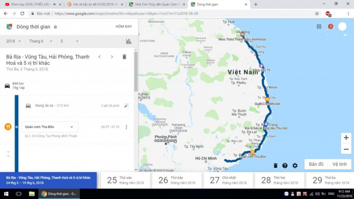The image size is (354, 199).
Task: Click the car icon beside Đang lái xe
Action: [x=28, y=105]
